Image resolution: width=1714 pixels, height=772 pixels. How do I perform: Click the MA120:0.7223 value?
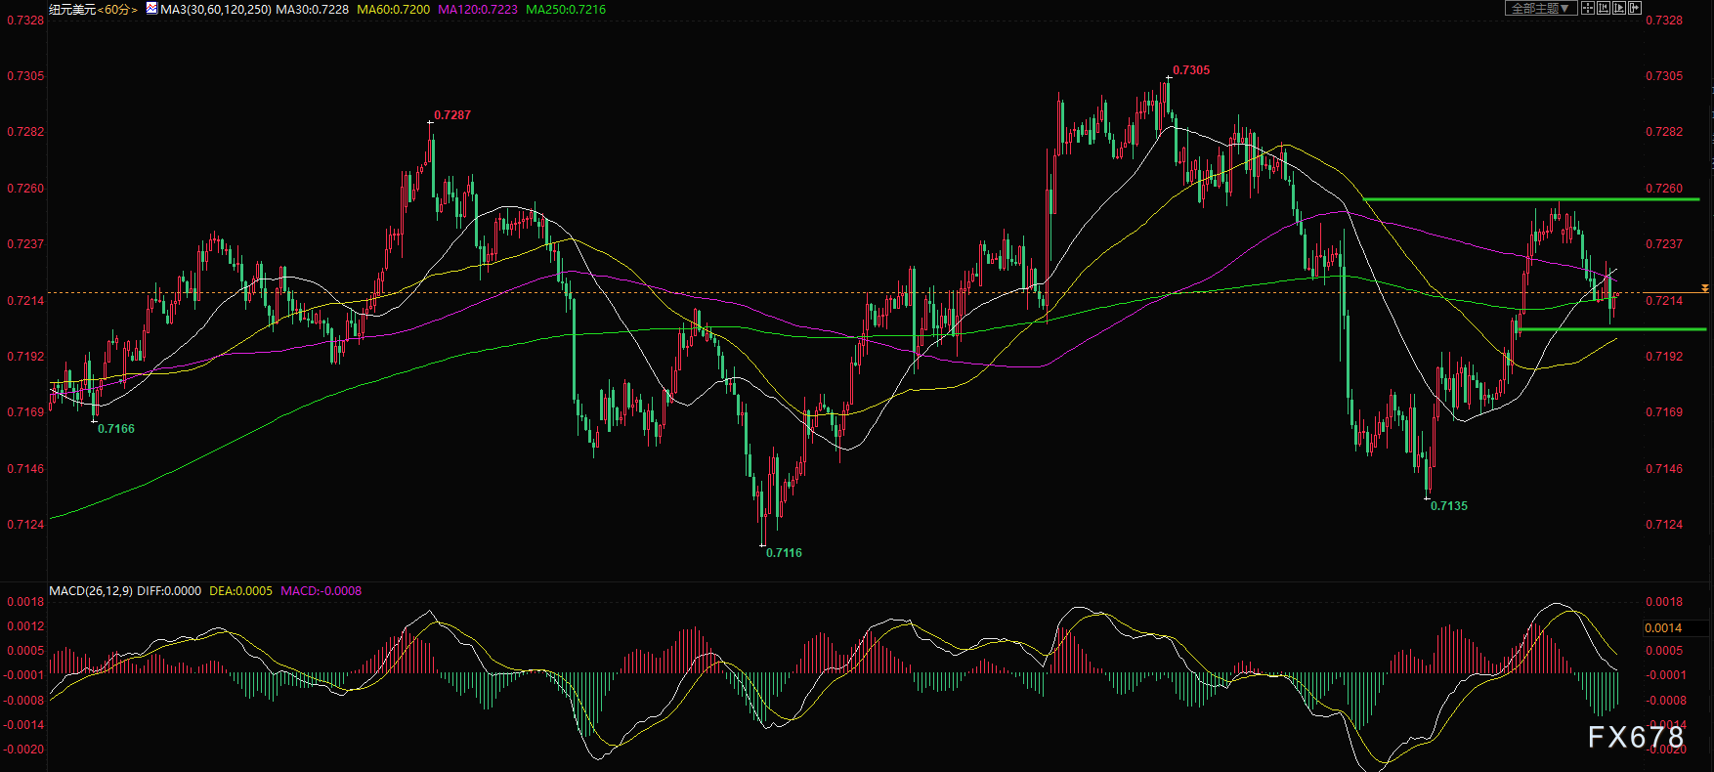click(x=478, y=9)
